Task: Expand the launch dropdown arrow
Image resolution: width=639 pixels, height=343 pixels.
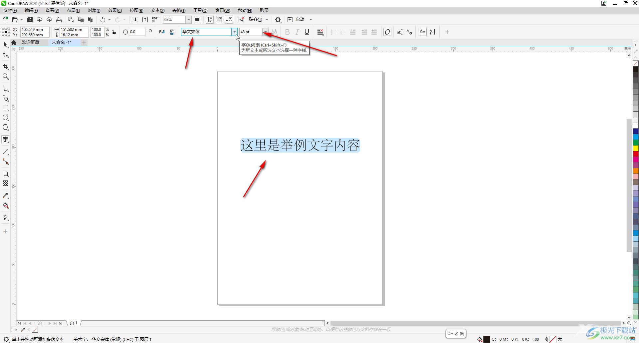Action: [311, 20]
